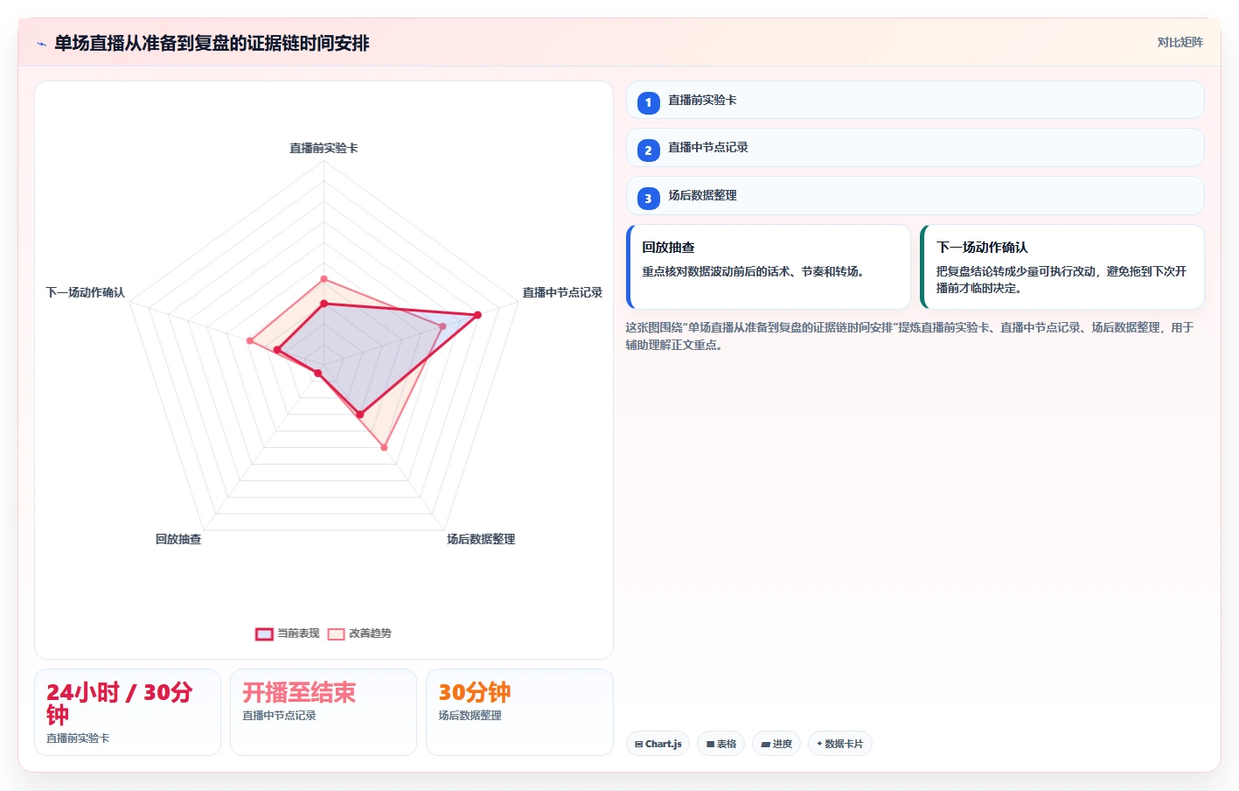
Task: Open the 场后数据整理 step row
Action: 915,196
